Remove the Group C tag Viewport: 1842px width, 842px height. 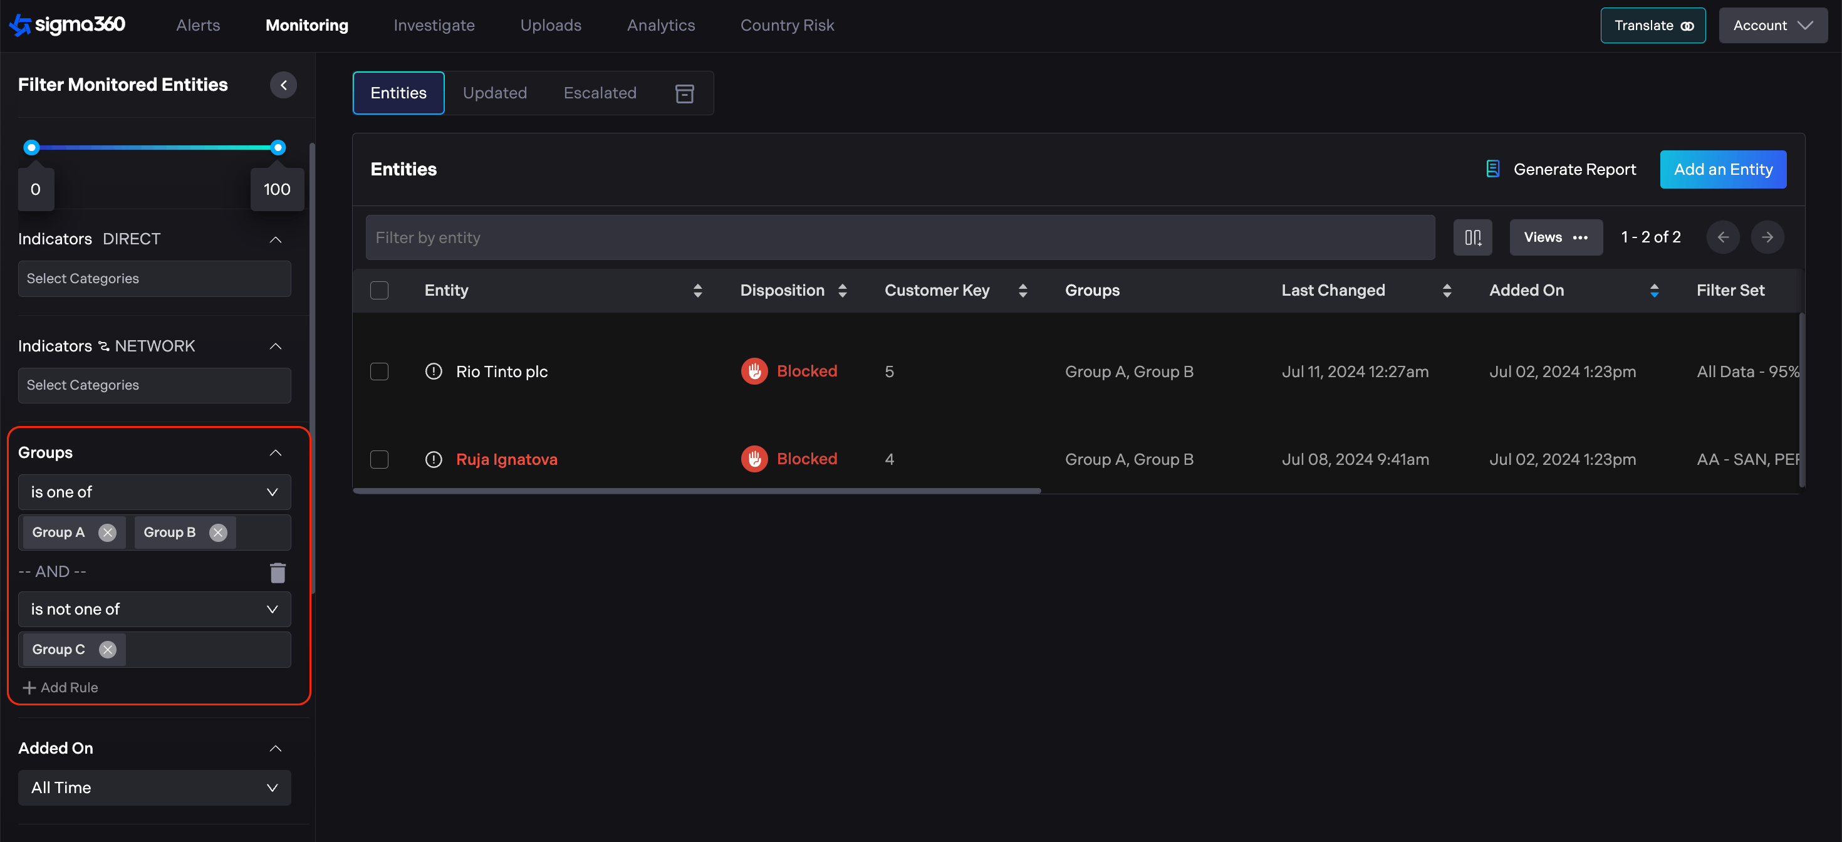[107, 650]
